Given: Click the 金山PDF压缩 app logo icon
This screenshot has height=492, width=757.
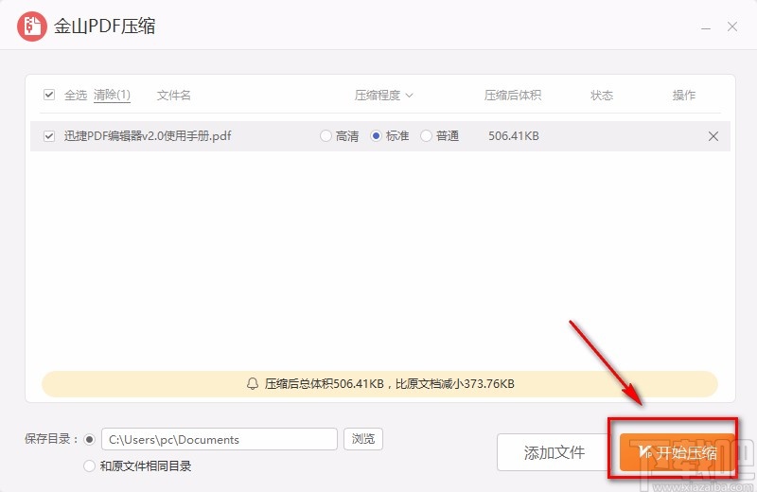Looking at the screenshot, I should point(32,26).
